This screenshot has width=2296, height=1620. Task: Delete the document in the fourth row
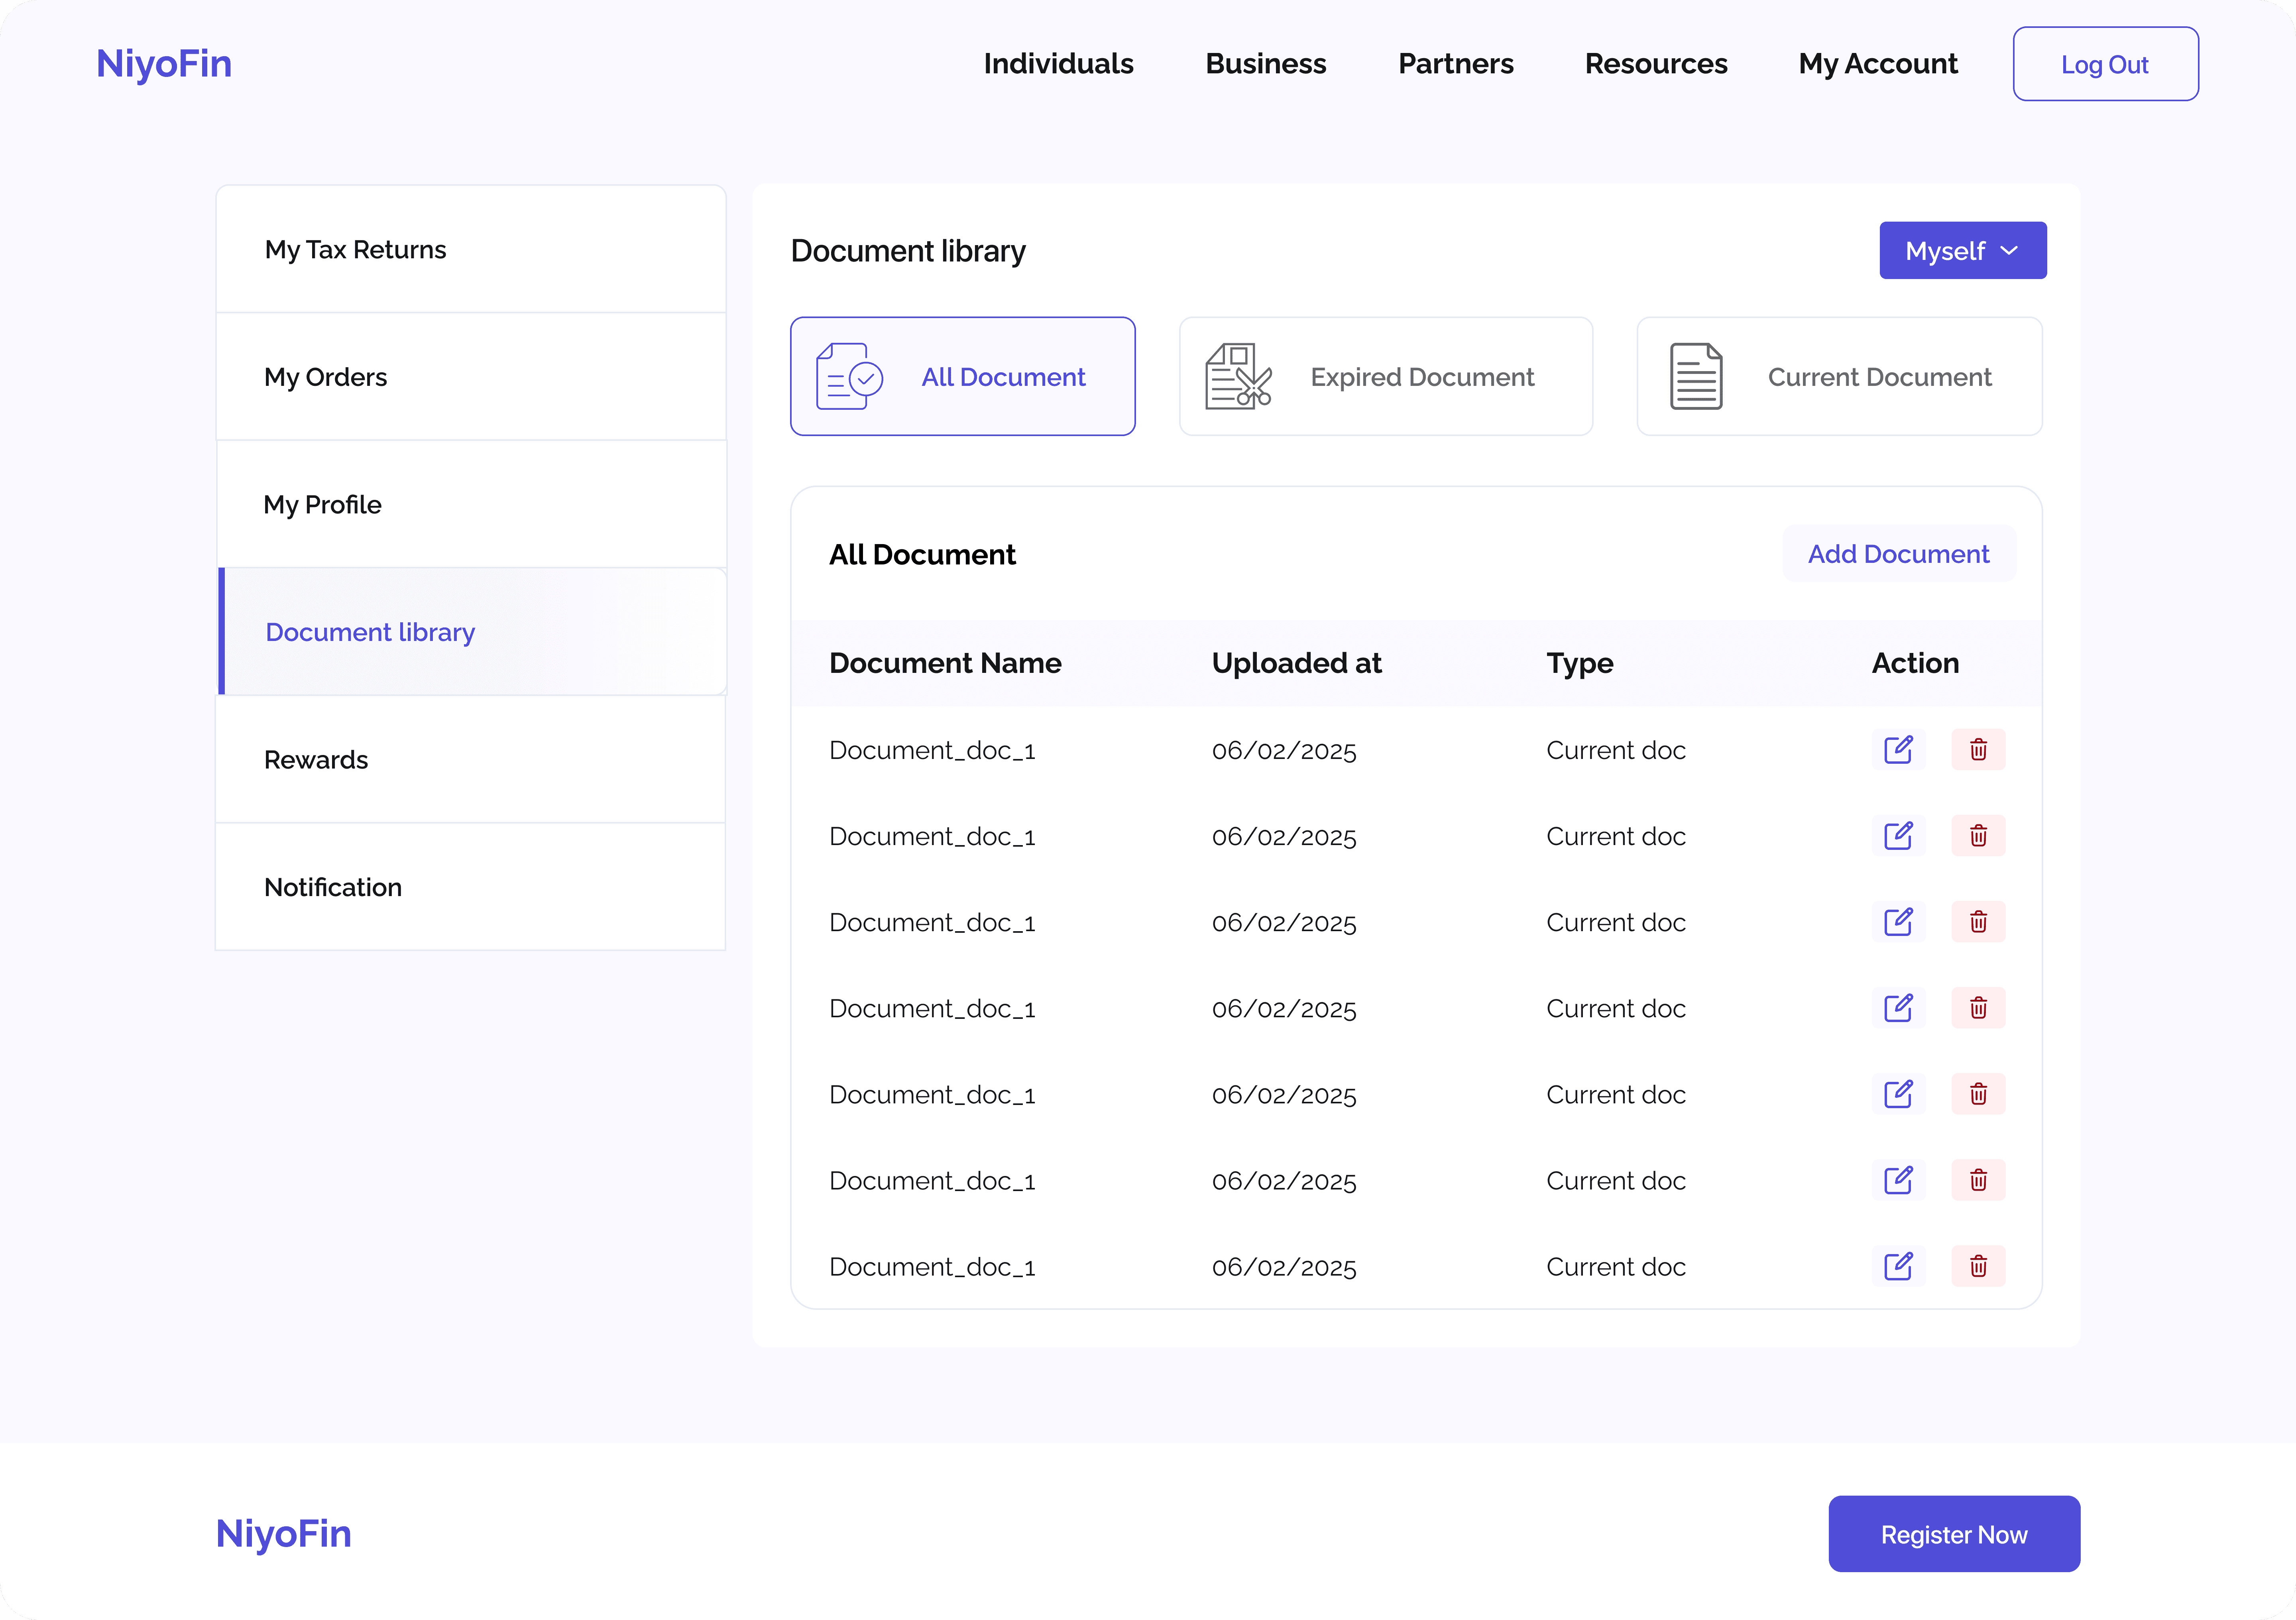point(1977,1008)
